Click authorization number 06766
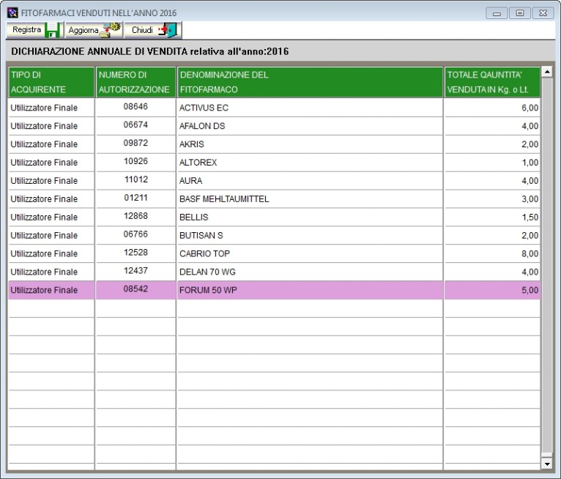 tap(135, 234)
